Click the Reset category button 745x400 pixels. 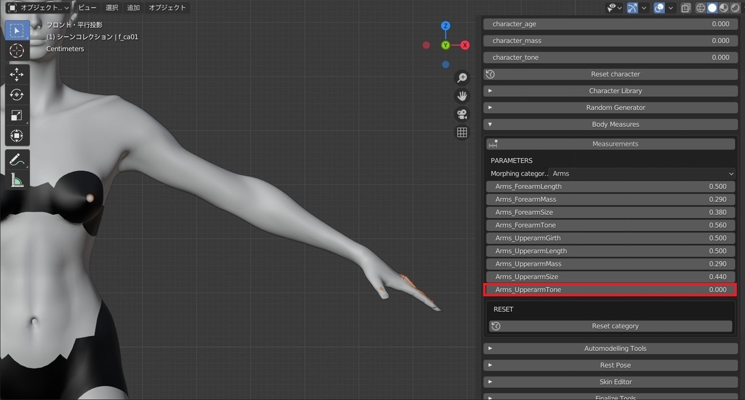point(610,326)
